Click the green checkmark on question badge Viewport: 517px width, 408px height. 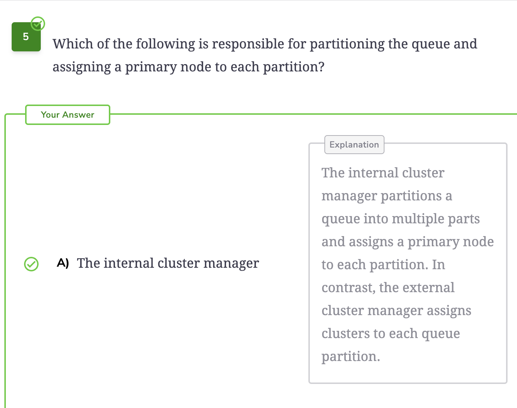38,24
